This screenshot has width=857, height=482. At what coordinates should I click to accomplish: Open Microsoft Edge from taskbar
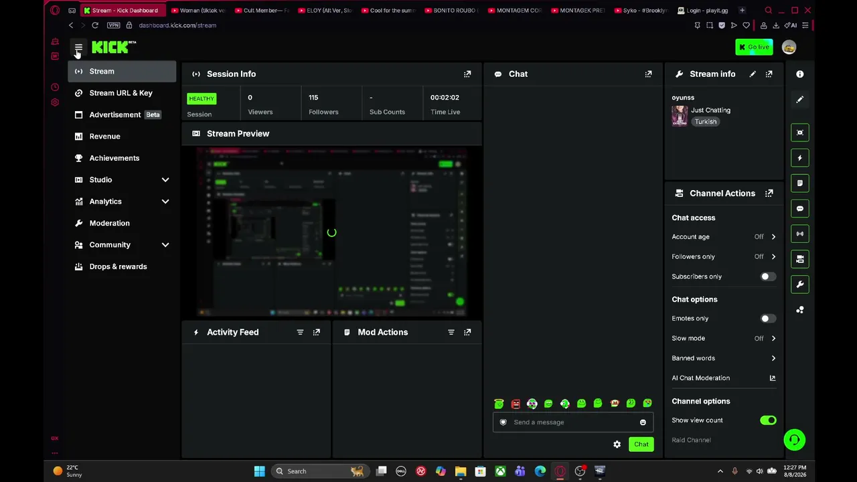pyautogui.click(x=540, y=471)
